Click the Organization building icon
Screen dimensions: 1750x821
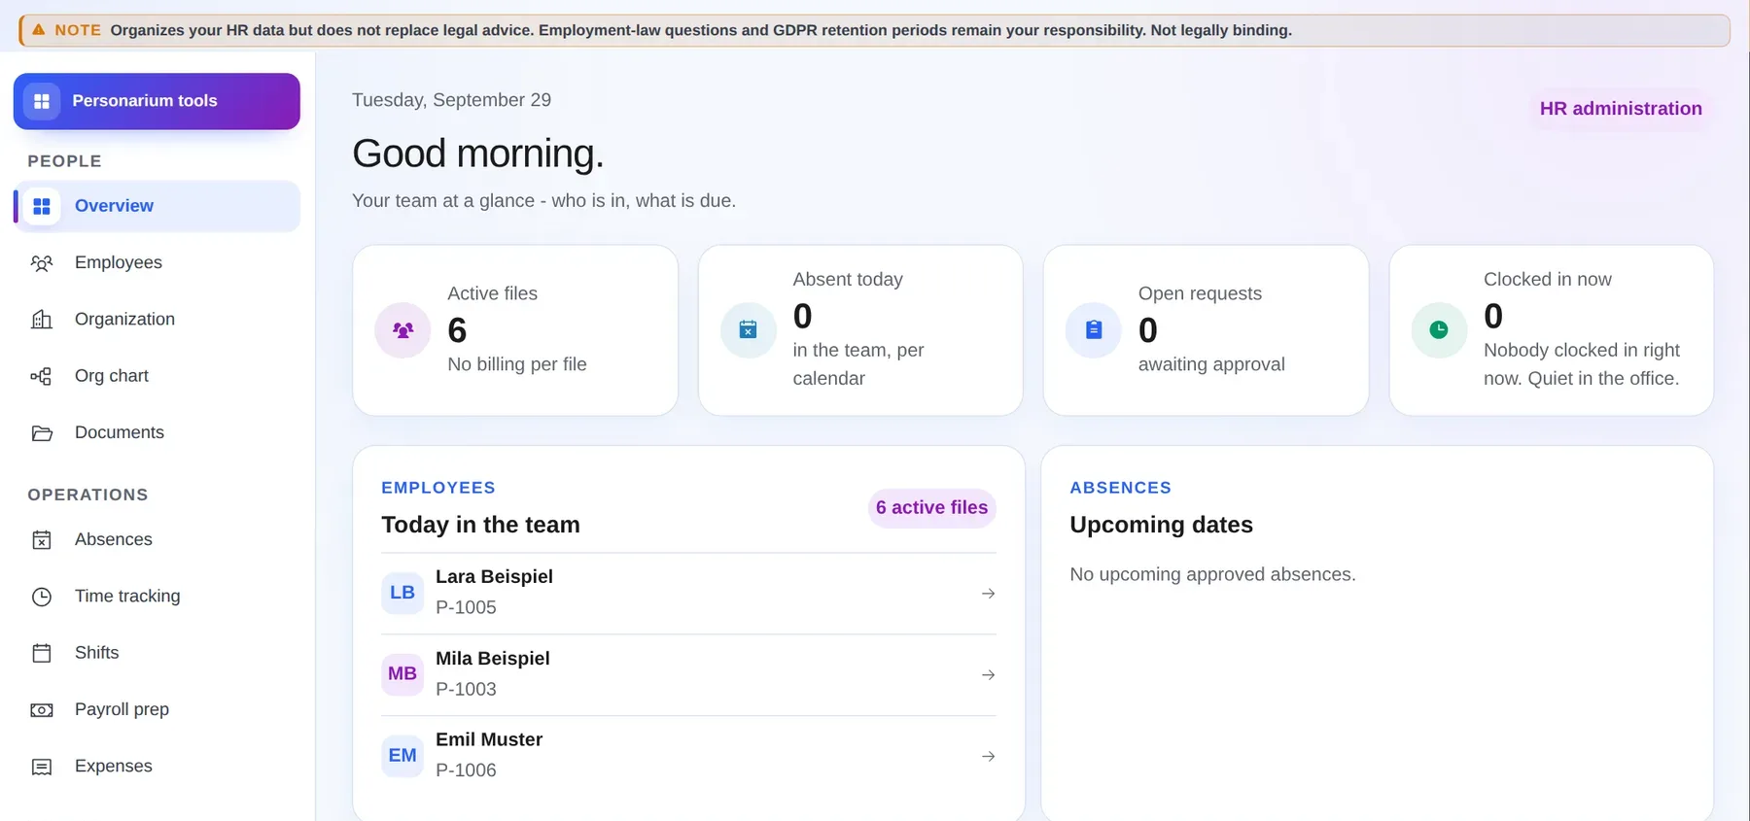pyautogui.click(x=42, y=320)
